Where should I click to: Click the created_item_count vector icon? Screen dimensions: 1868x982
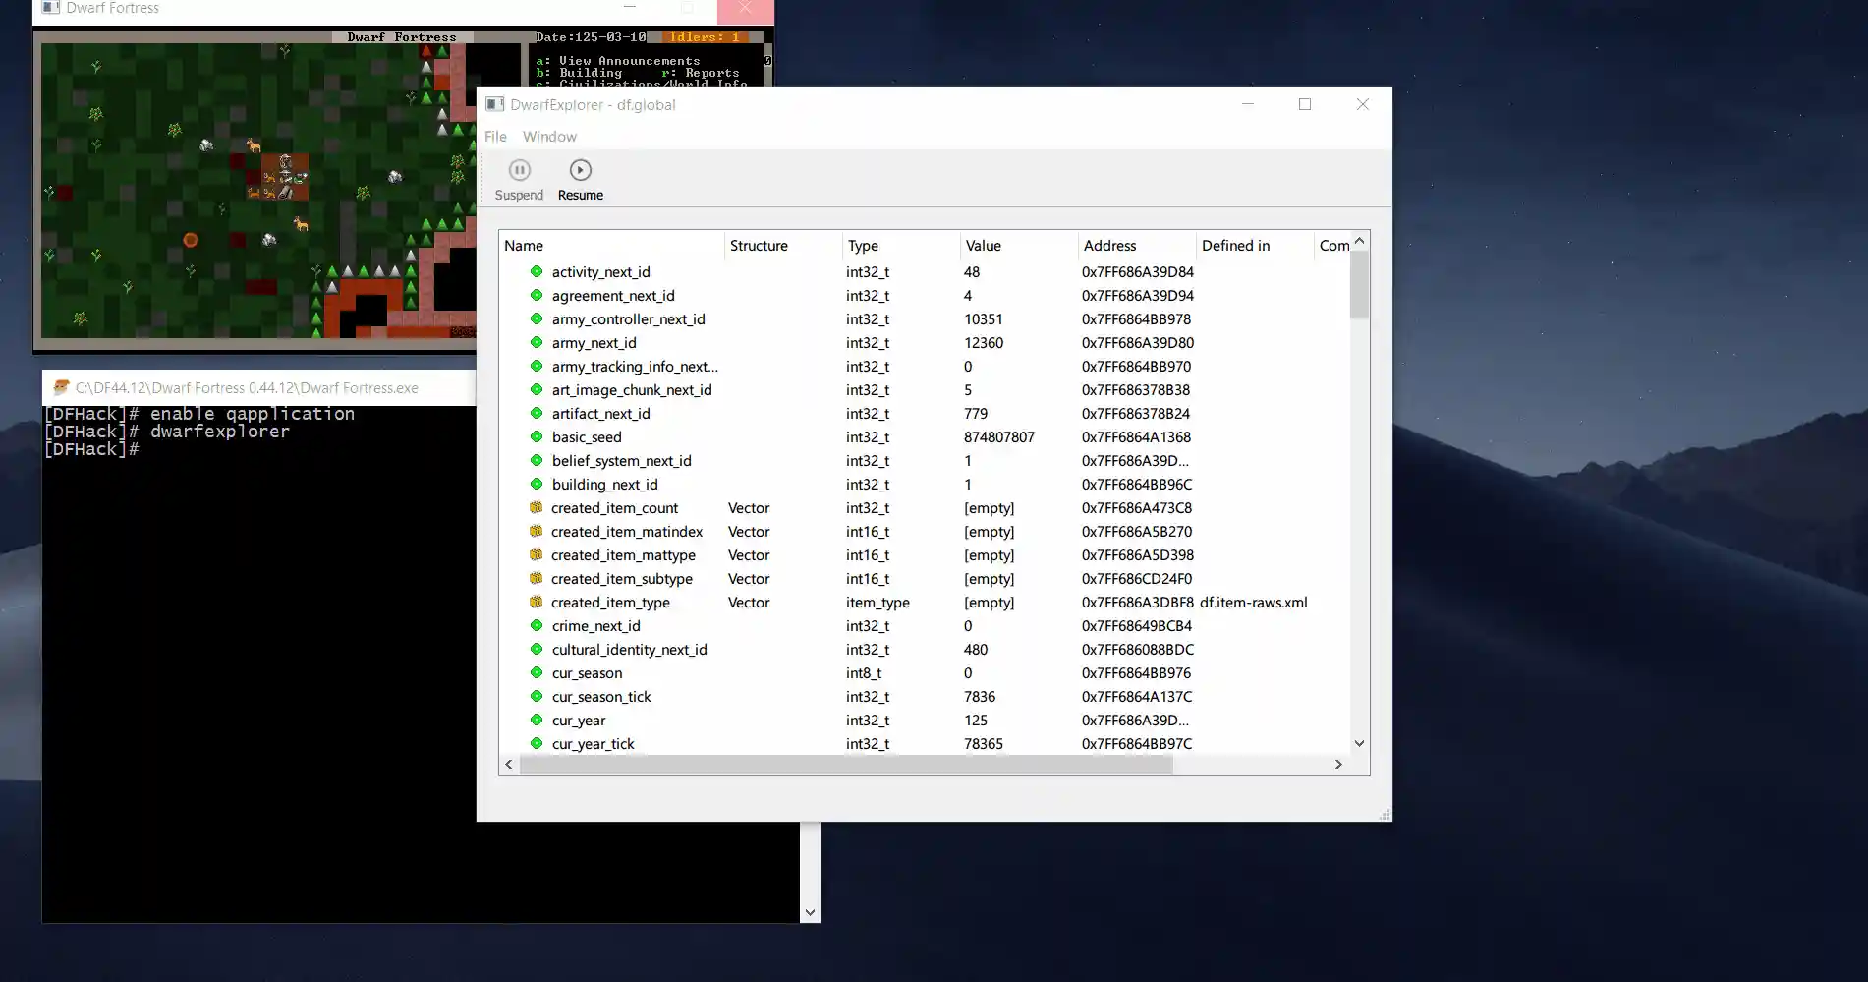(536, 508)
